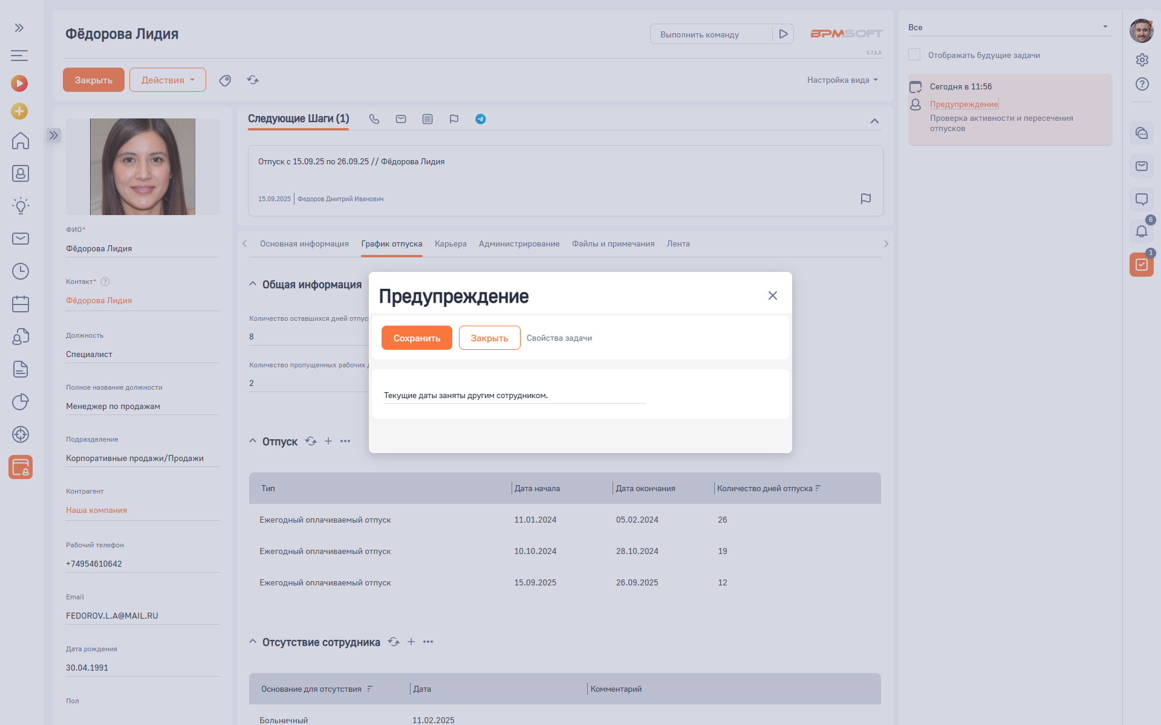Screen dimensions: 1161x725
Task: Open the Файлы и примечания tab
Action: [x=613, y=244]
